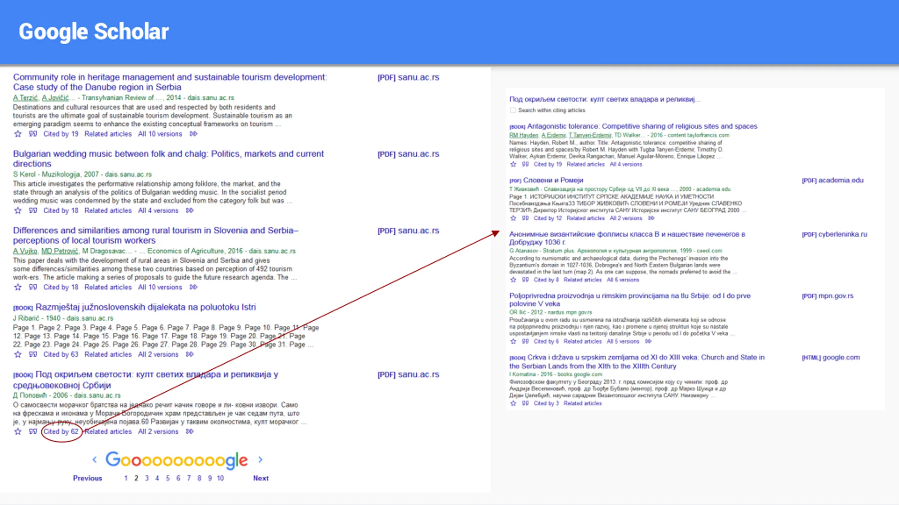Open the Razmještaj južnoslovenskih dijalekata book title
This screenshot has height=505, width=899.
[x=146, y=307]
